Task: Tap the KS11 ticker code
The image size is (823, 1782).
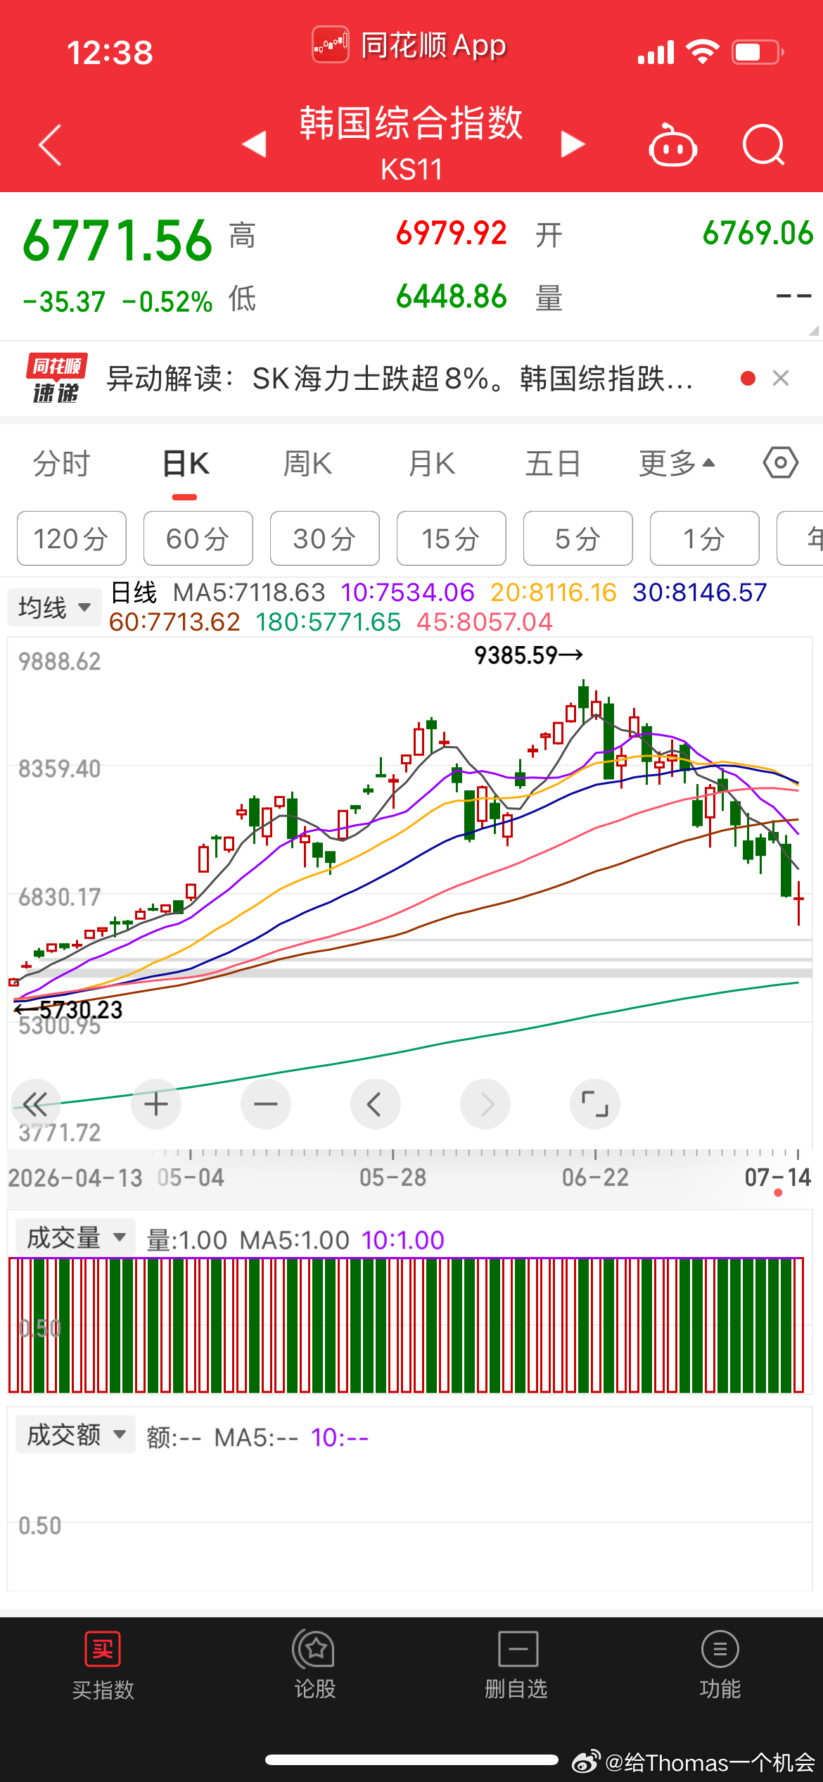Action: (x=412, y=170)
